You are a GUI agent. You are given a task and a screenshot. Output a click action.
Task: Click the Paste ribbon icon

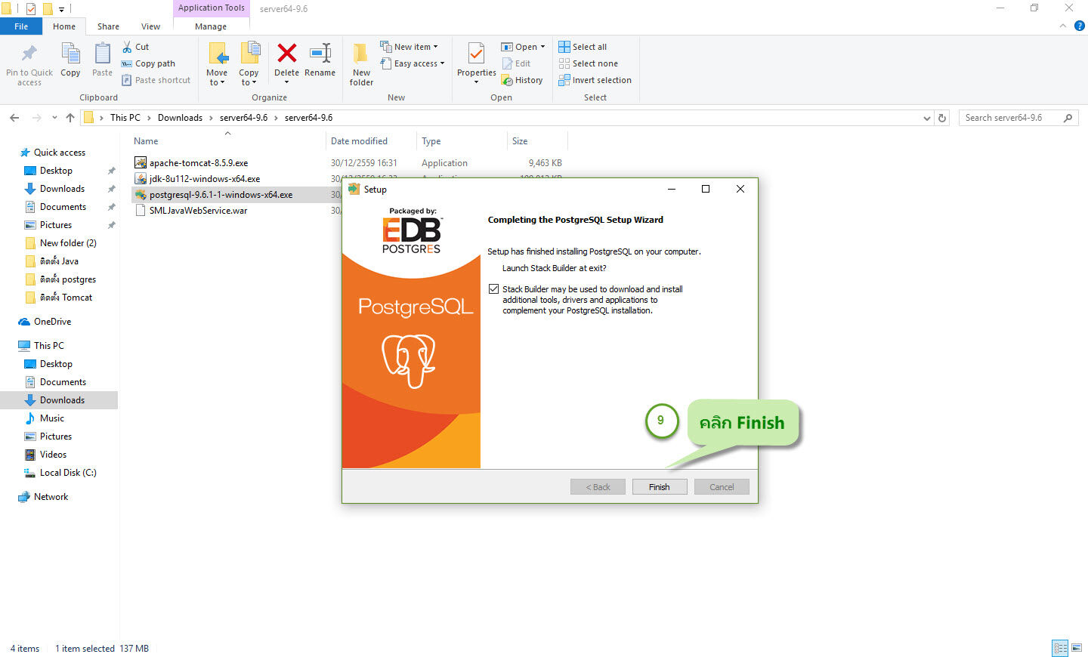click(102, 54)
